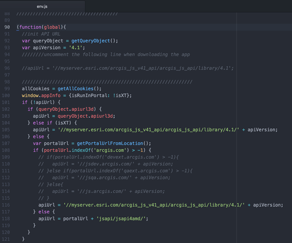Click the '//init API URL' comment
The height and width of the screenshot is (243, 292).
[41, 34]
